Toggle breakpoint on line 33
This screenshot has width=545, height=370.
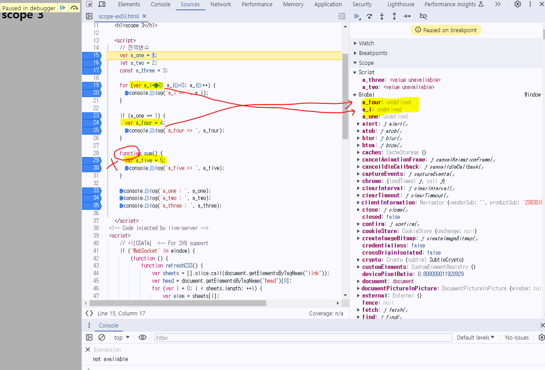coord(92,191)
